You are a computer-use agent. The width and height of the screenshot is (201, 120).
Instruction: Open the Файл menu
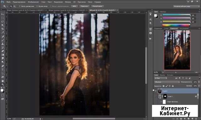8,2
